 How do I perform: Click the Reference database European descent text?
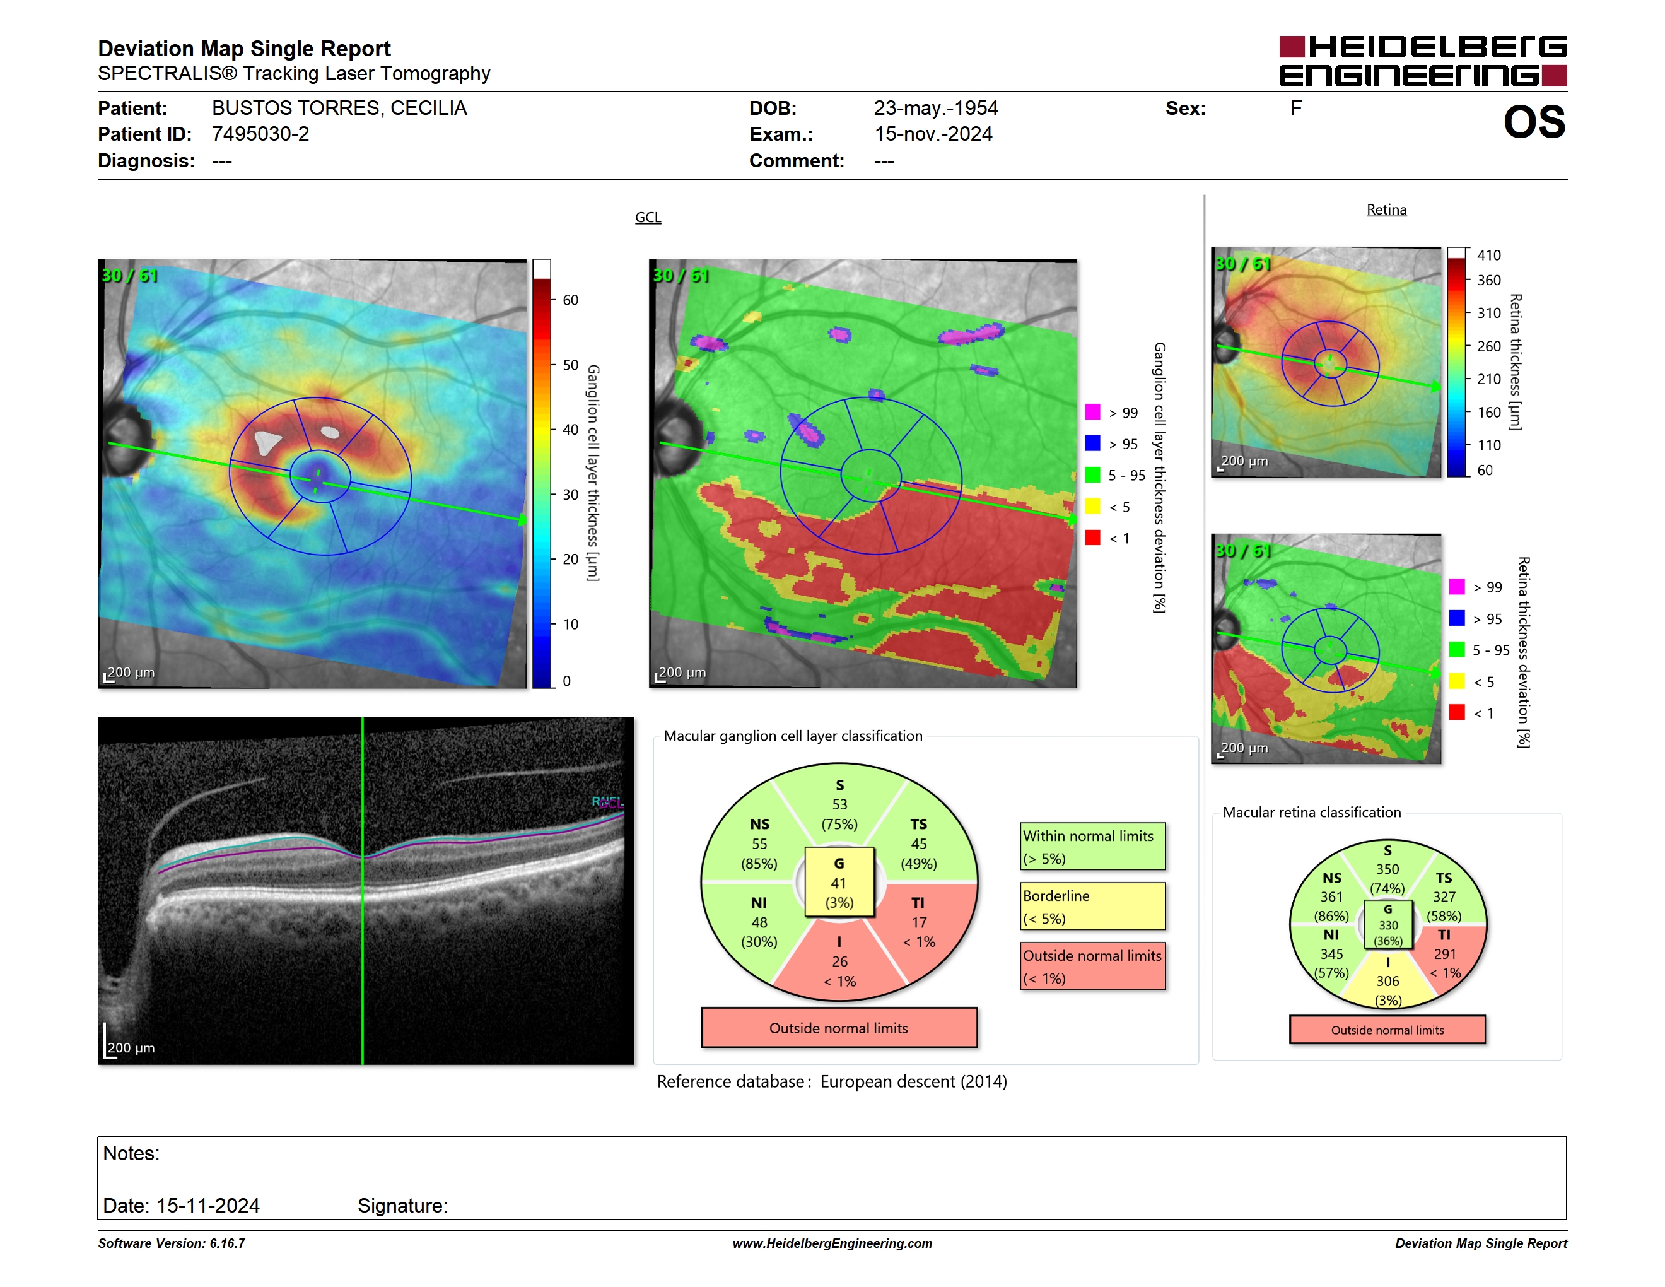832,1082
